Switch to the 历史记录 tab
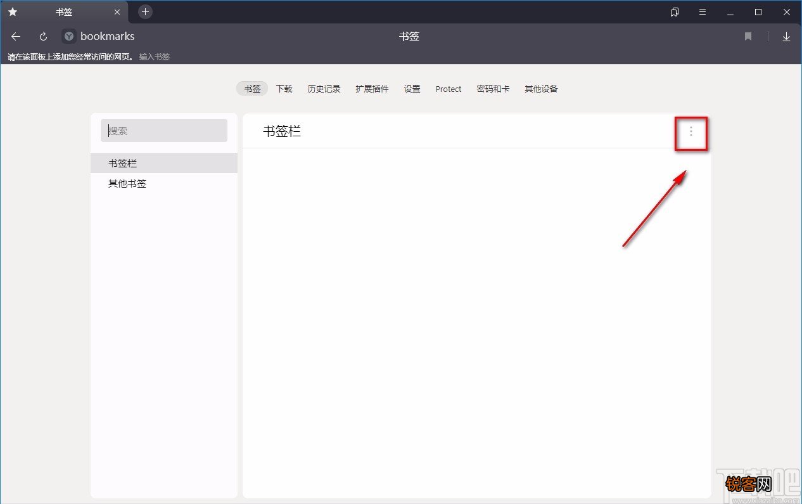The height and width of the screenshot is (504, 802). click(324, 89)
